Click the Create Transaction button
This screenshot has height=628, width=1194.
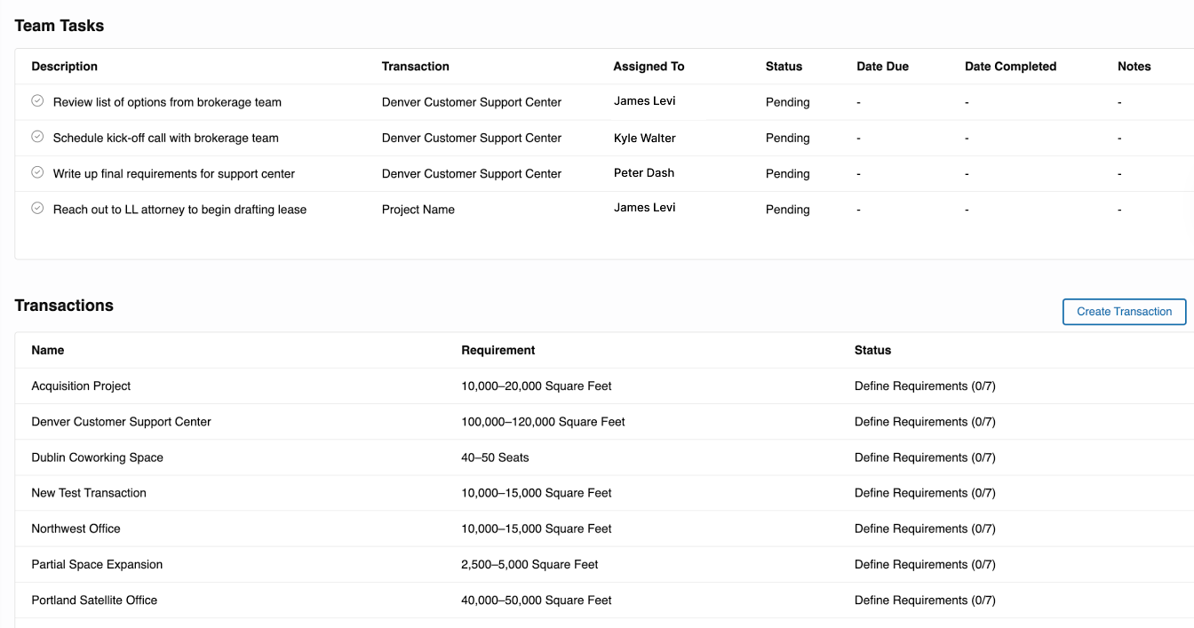point(1124,312)
